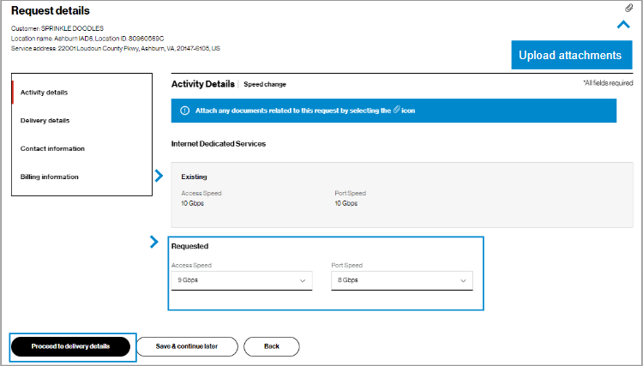Click the chevron arrow in the Access Speed field
Viewport: 643px width, 366px height.
tap(303, 280)
